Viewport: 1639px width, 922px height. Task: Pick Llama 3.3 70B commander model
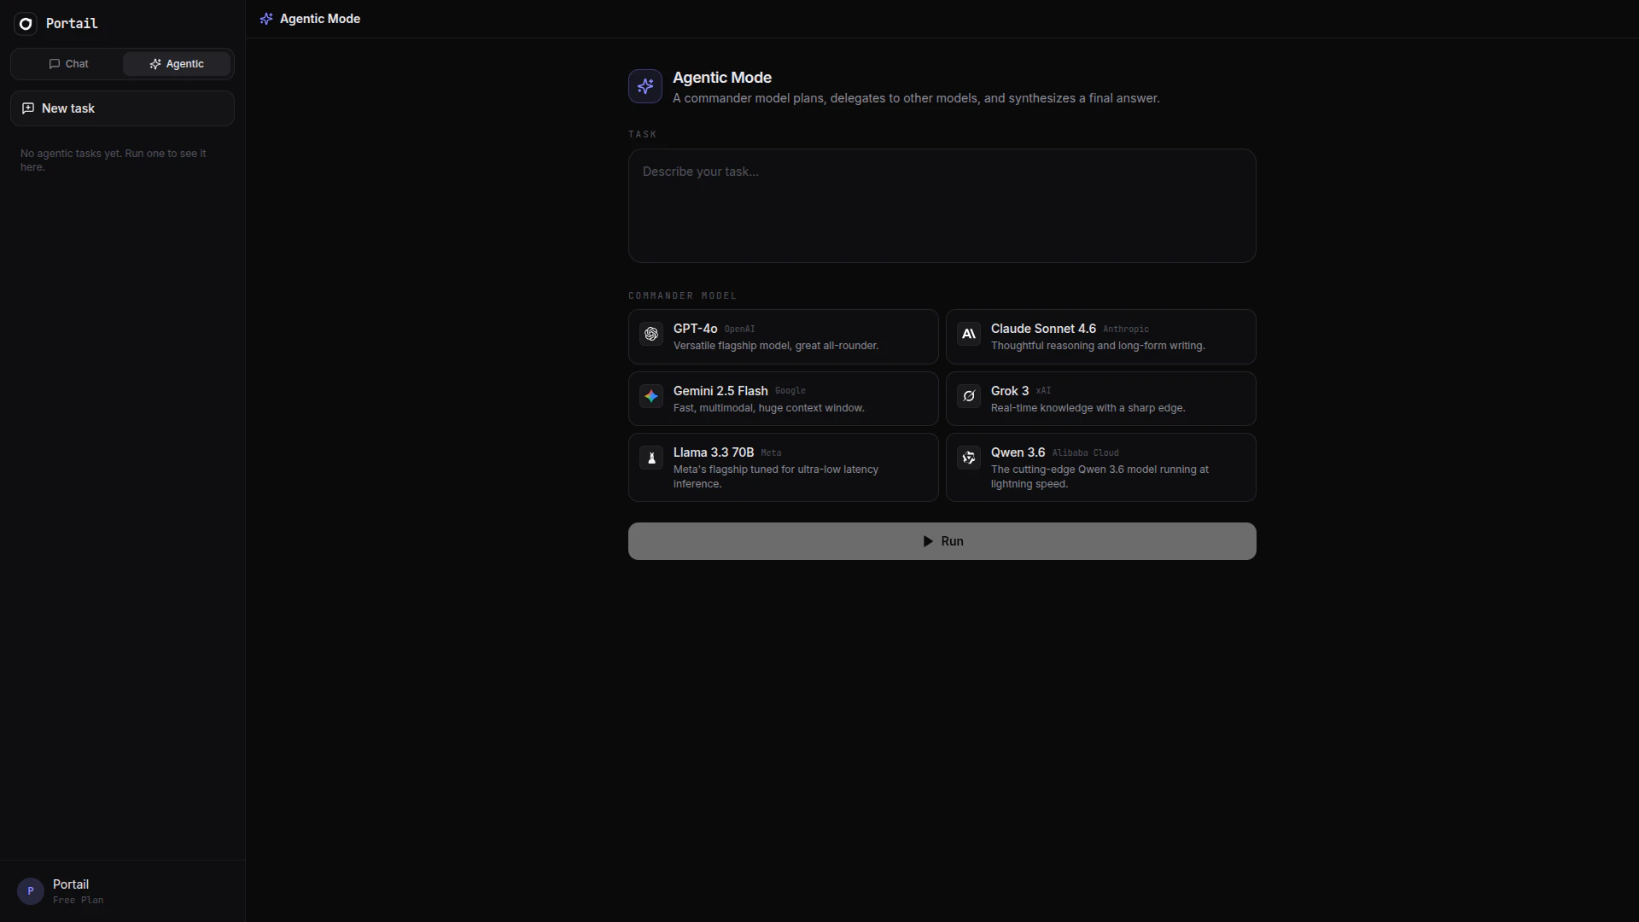(784, 468)
